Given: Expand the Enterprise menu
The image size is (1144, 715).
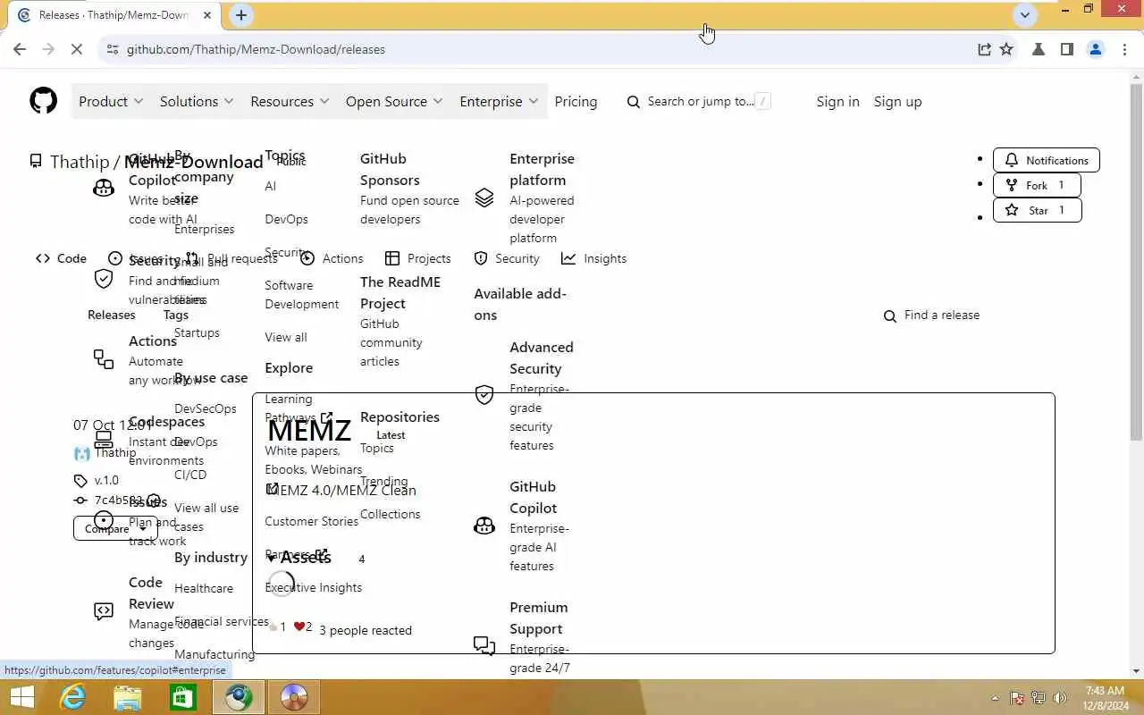Looking at the screenshot, I should tap(499, 101).
